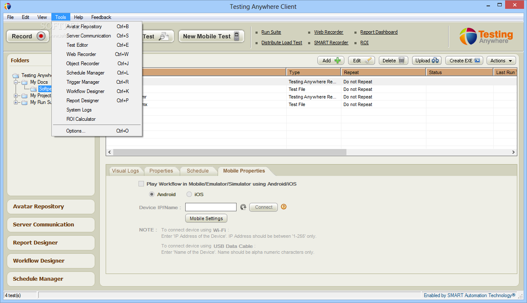The height and width of the screenshot is (303, 527).
Task: Open Server Communication sidebar panel
Action: [51, 225]
